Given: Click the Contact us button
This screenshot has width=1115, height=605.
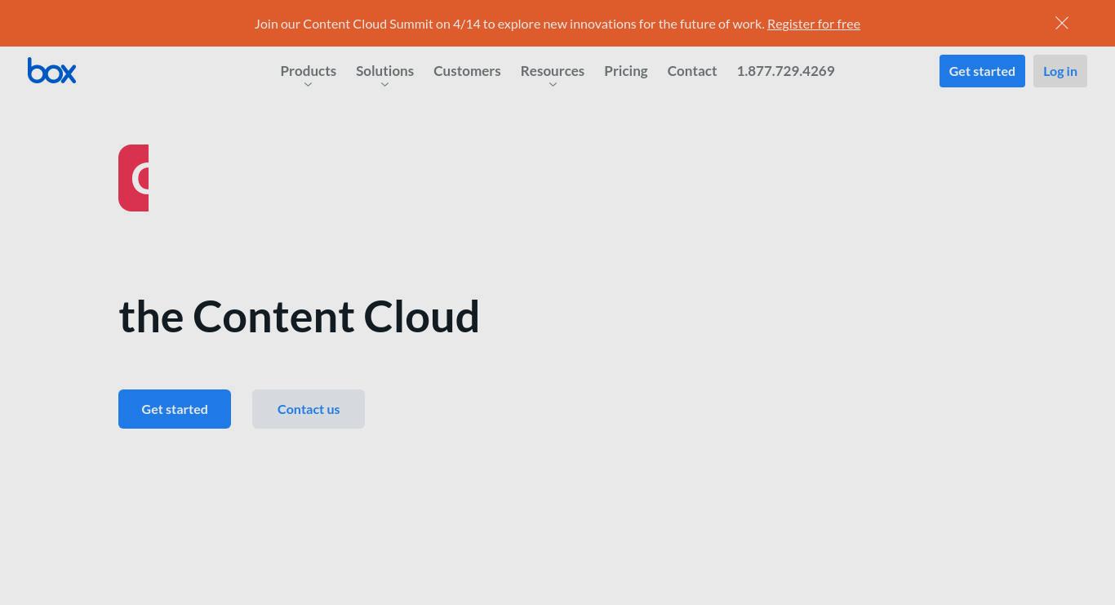Looking at the screenshot, I should pos(309,409).
